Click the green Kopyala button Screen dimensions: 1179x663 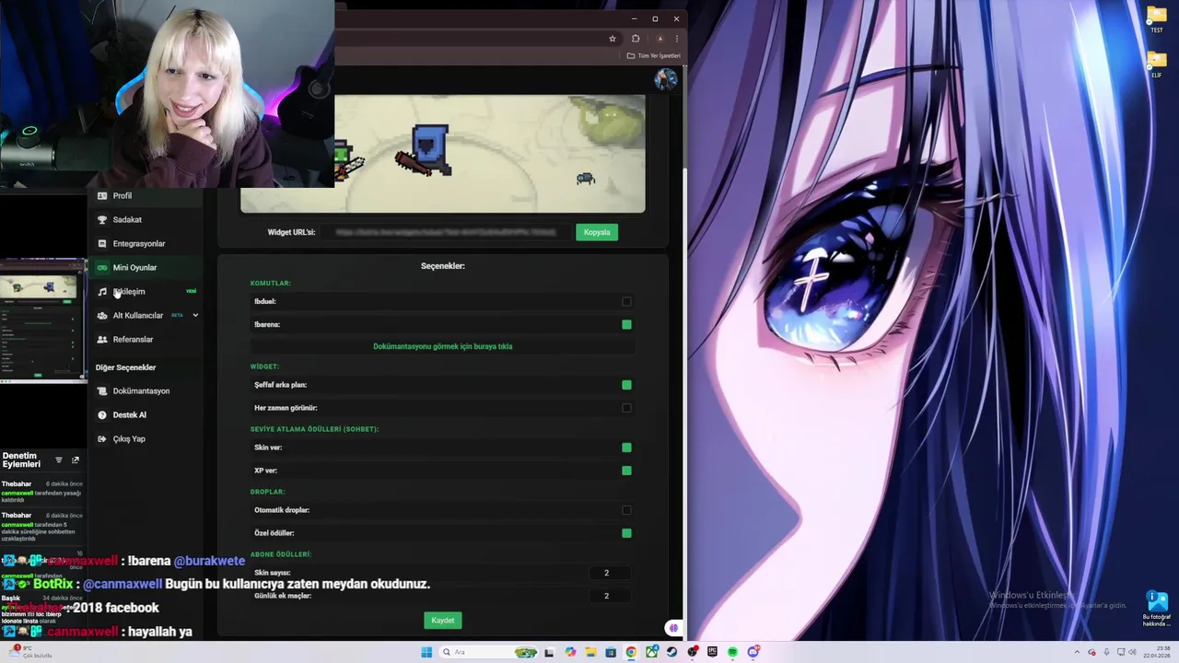click(x=597, y=232)
